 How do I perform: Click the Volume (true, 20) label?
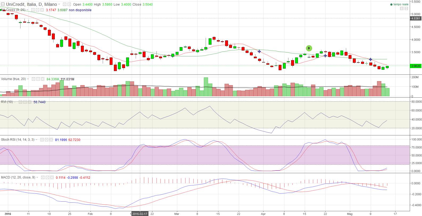(x=13, y=79)
